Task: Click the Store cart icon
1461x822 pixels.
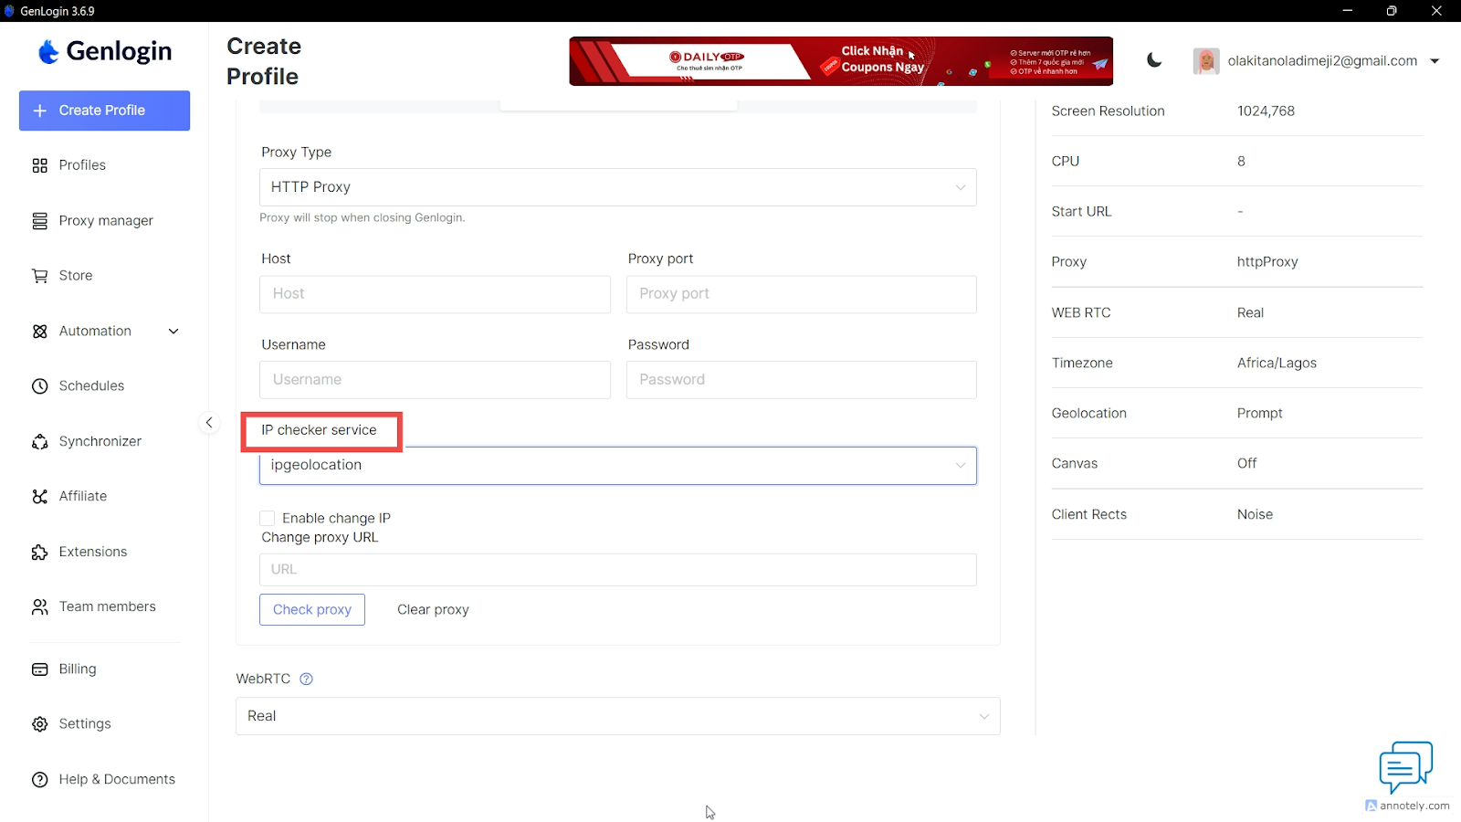Action: pos(39,276)
